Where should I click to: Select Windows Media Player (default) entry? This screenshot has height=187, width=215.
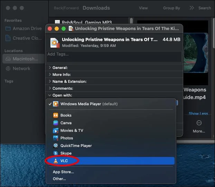(111, 104)
